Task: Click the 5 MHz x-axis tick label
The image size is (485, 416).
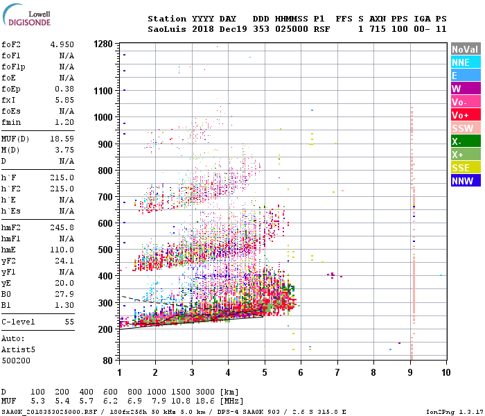Action: coord(265,372)
